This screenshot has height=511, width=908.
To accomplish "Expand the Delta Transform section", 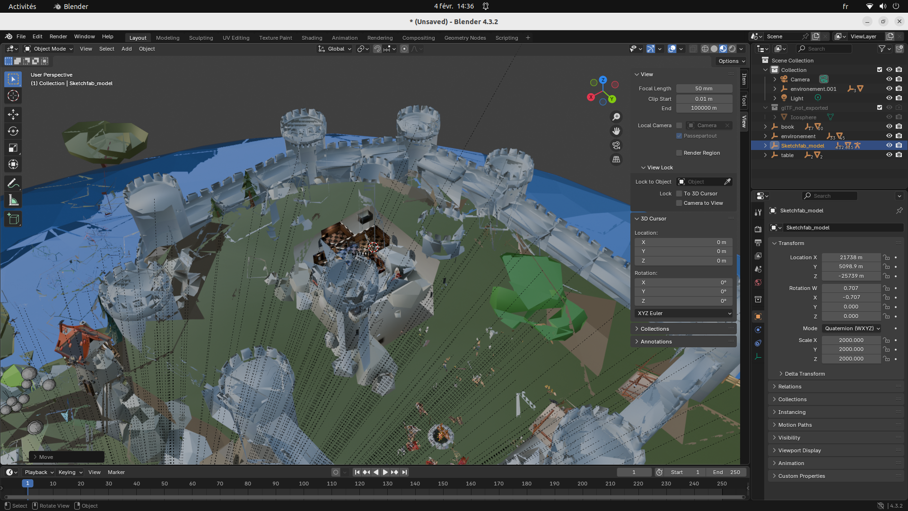I will (804, 374).
